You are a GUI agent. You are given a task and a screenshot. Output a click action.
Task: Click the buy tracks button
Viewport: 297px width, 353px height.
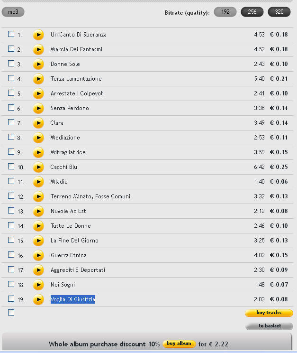pos(269,313)
